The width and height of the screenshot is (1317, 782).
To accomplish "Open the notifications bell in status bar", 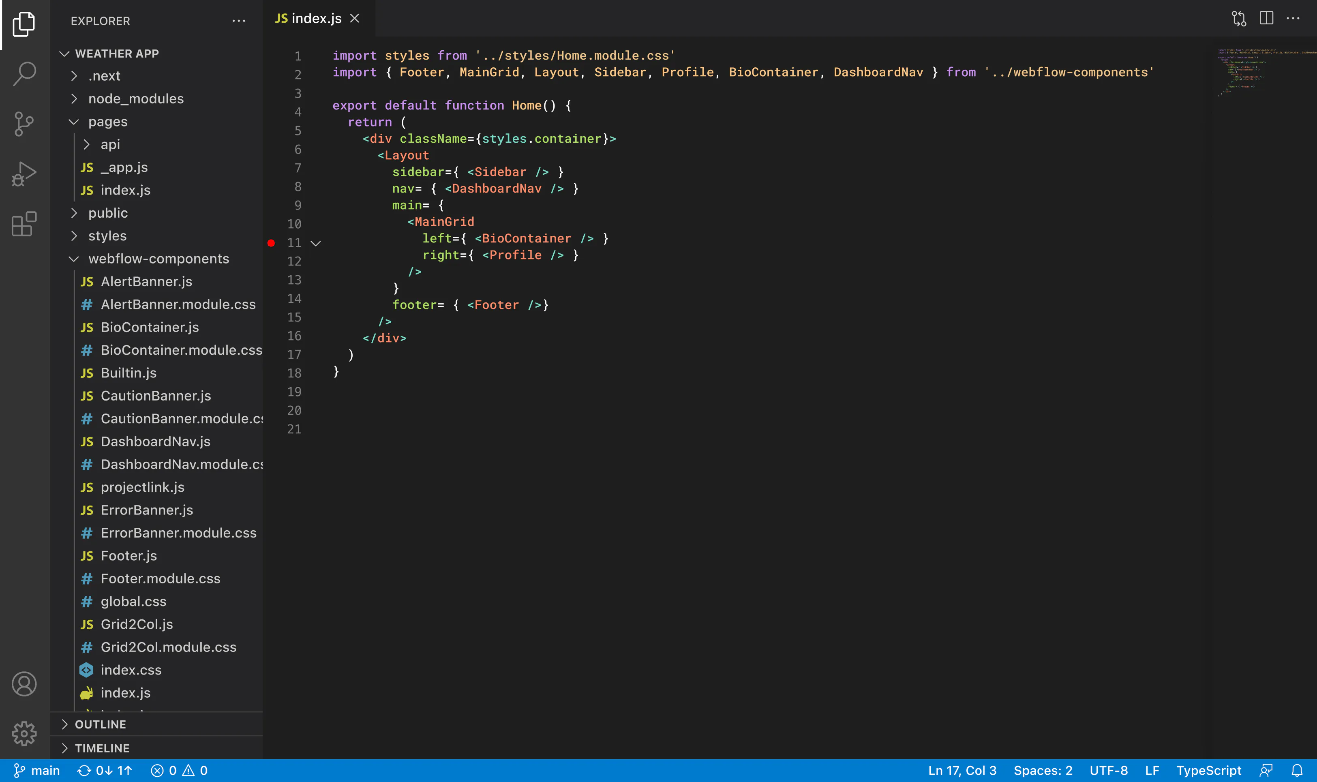I will (1297, 770).
